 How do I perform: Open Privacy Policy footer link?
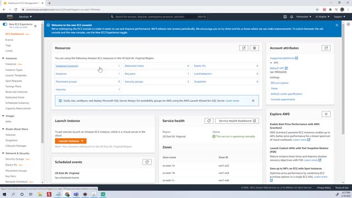(x=324, y=188)
